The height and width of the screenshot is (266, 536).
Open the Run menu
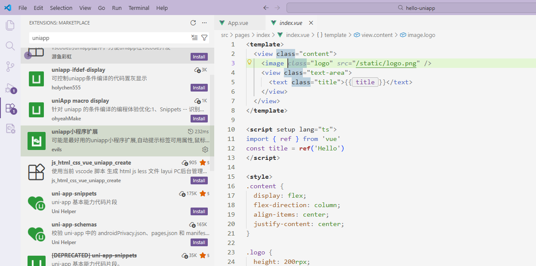click(117, 8)
